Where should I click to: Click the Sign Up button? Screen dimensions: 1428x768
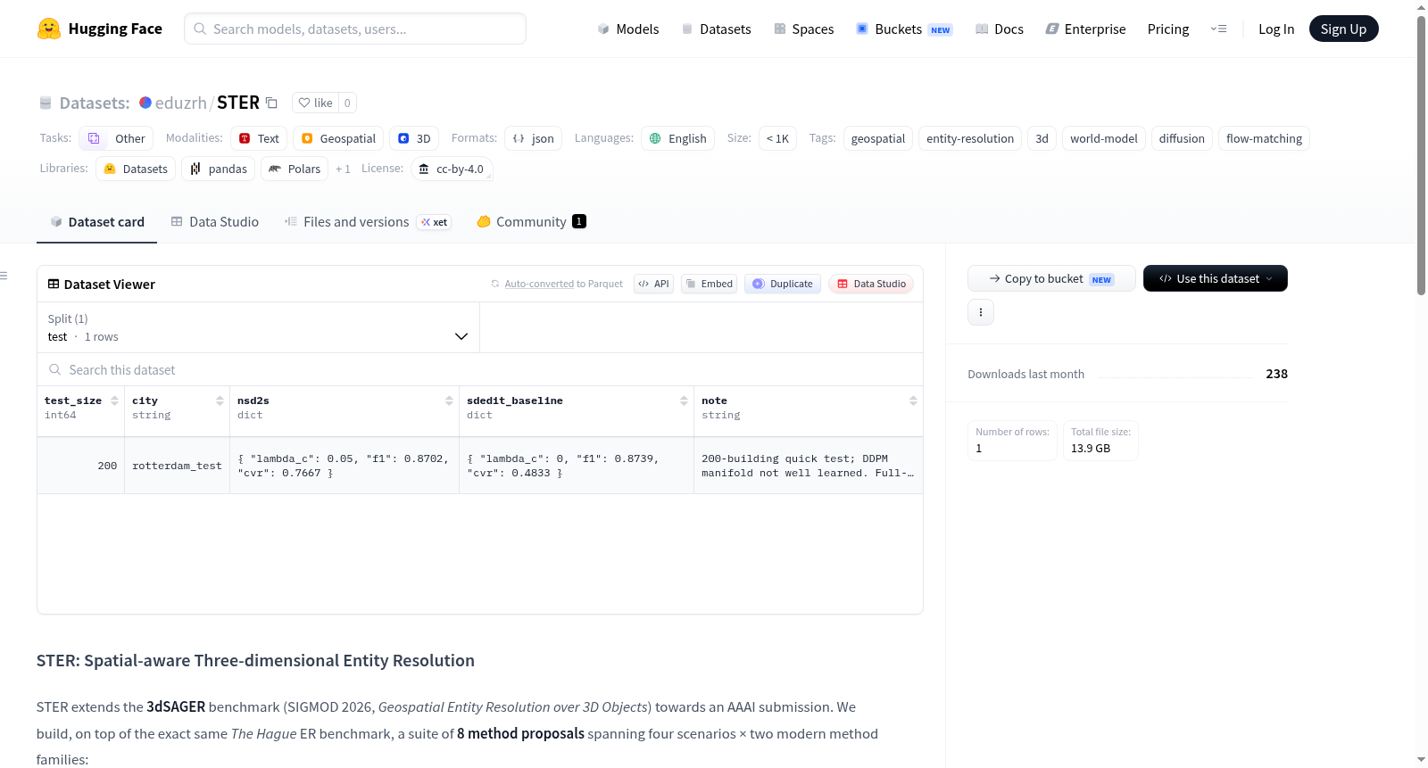coord(1344,29)
